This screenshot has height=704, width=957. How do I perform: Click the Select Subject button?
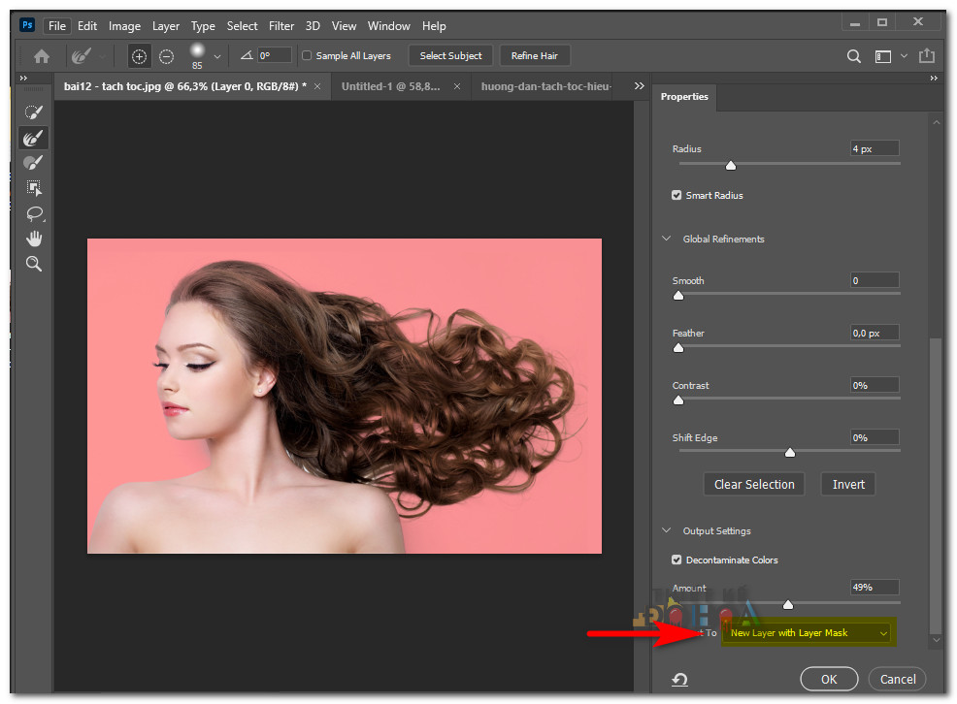[450, 55]
